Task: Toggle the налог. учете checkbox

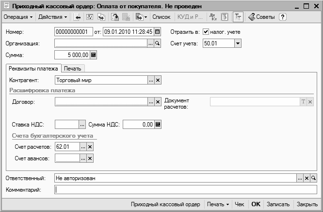Action: pos(206,32)
